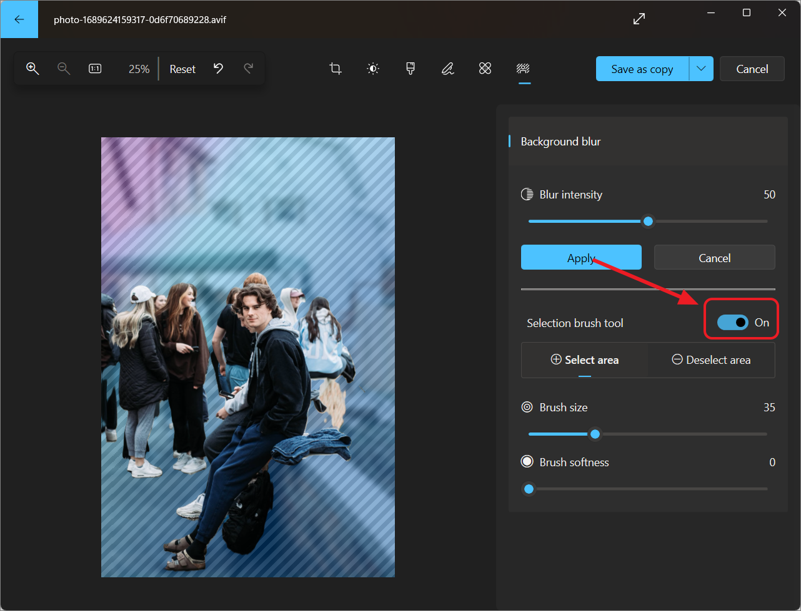801x611 pixels.
Task: Undo the last edit
Action: click(218, 69)
